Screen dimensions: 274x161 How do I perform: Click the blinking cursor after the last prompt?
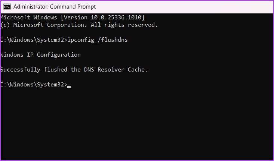69,86
